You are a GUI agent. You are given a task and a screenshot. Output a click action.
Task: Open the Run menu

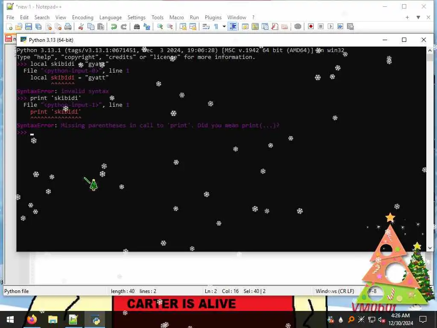coord(194,17)
